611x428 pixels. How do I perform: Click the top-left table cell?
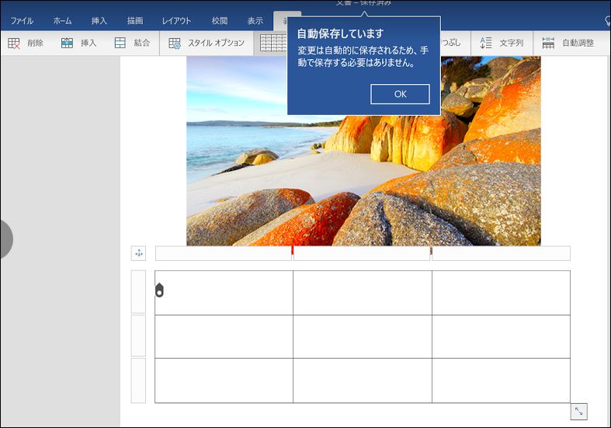(224, 293)
